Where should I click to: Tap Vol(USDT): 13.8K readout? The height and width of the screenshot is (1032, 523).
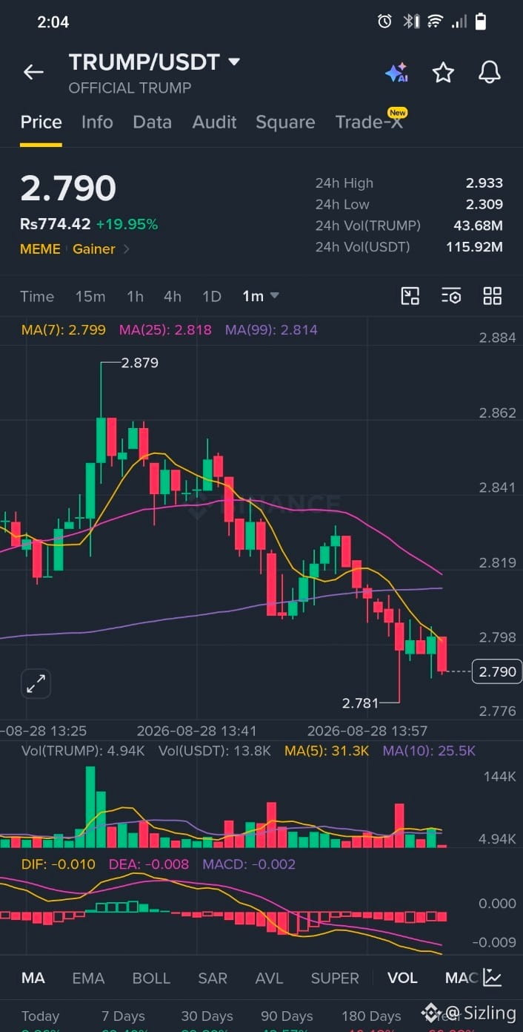(215, 751)
